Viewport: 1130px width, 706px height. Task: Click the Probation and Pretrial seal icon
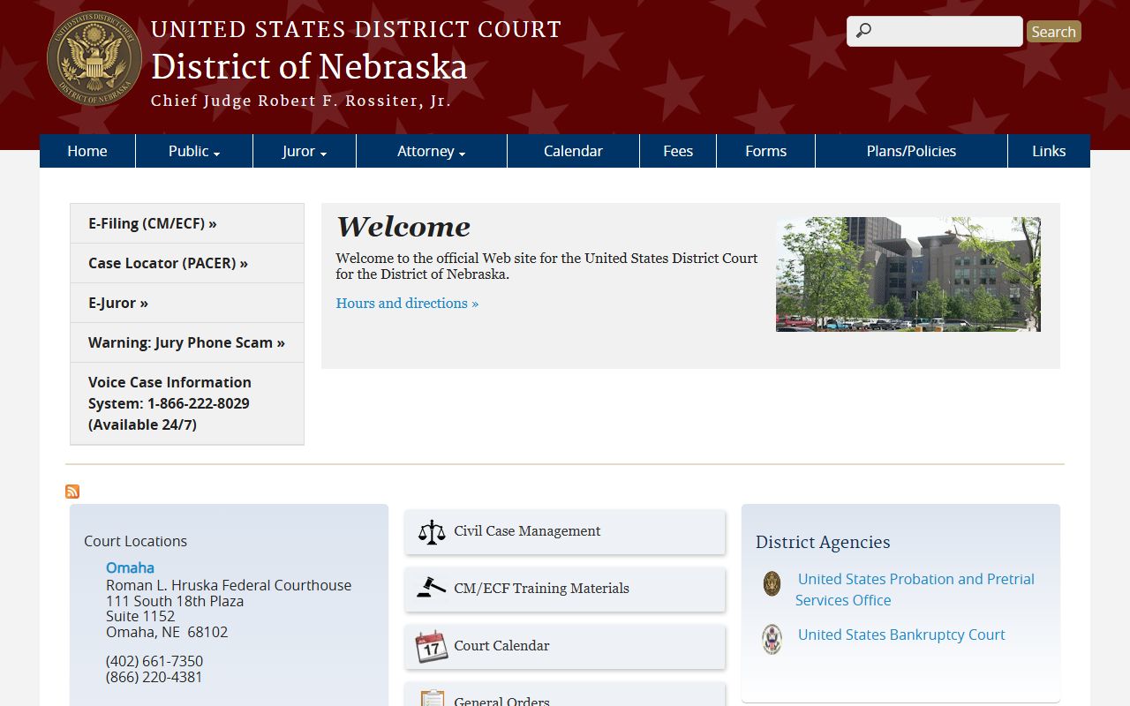[772, 583]
